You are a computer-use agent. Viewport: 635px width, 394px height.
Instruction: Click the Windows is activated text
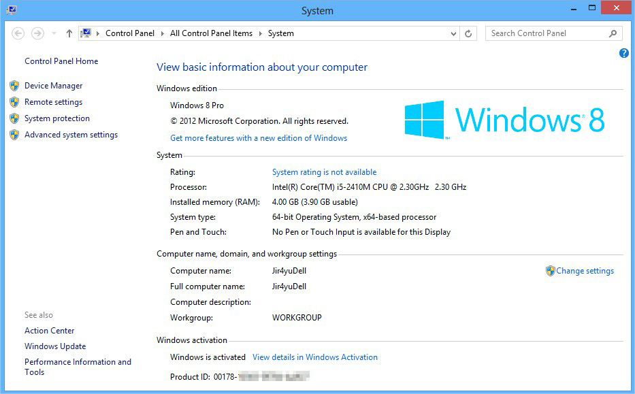click(208, 357)
